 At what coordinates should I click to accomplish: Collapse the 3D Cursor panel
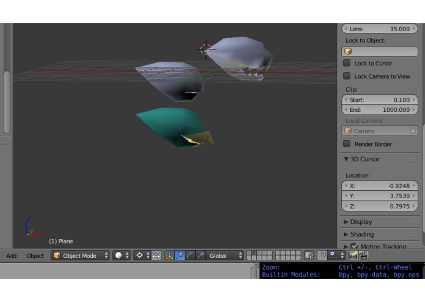coord(346,159)
